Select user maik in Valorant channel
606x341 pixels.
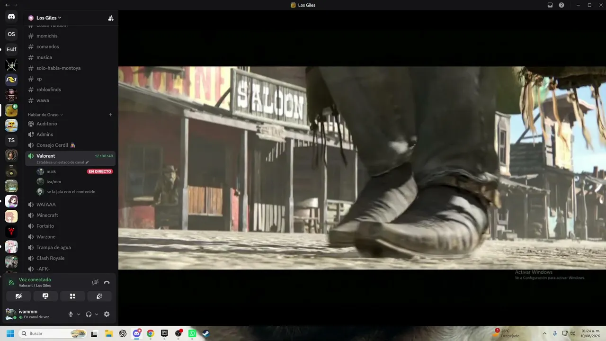point(51,171)
